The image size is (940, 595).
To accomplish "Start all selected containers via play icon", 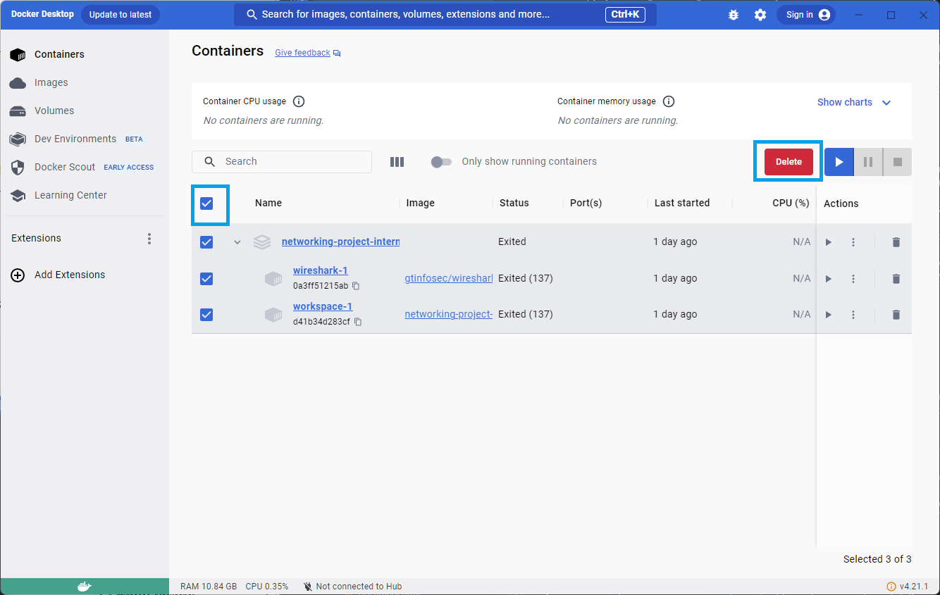I will [x=839, y=161].
